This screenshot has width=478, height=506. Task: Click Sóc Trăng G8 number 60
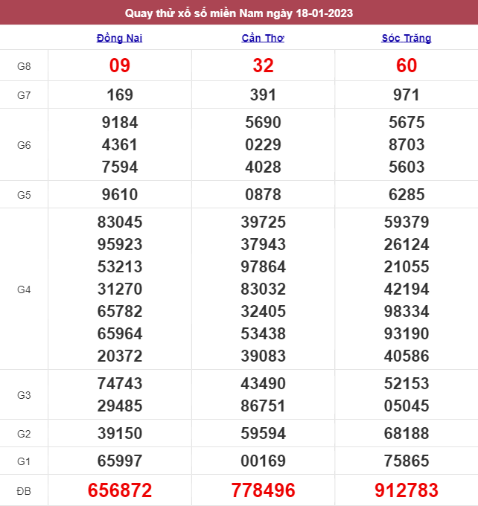pyautogui.click(x=407, y=66)
